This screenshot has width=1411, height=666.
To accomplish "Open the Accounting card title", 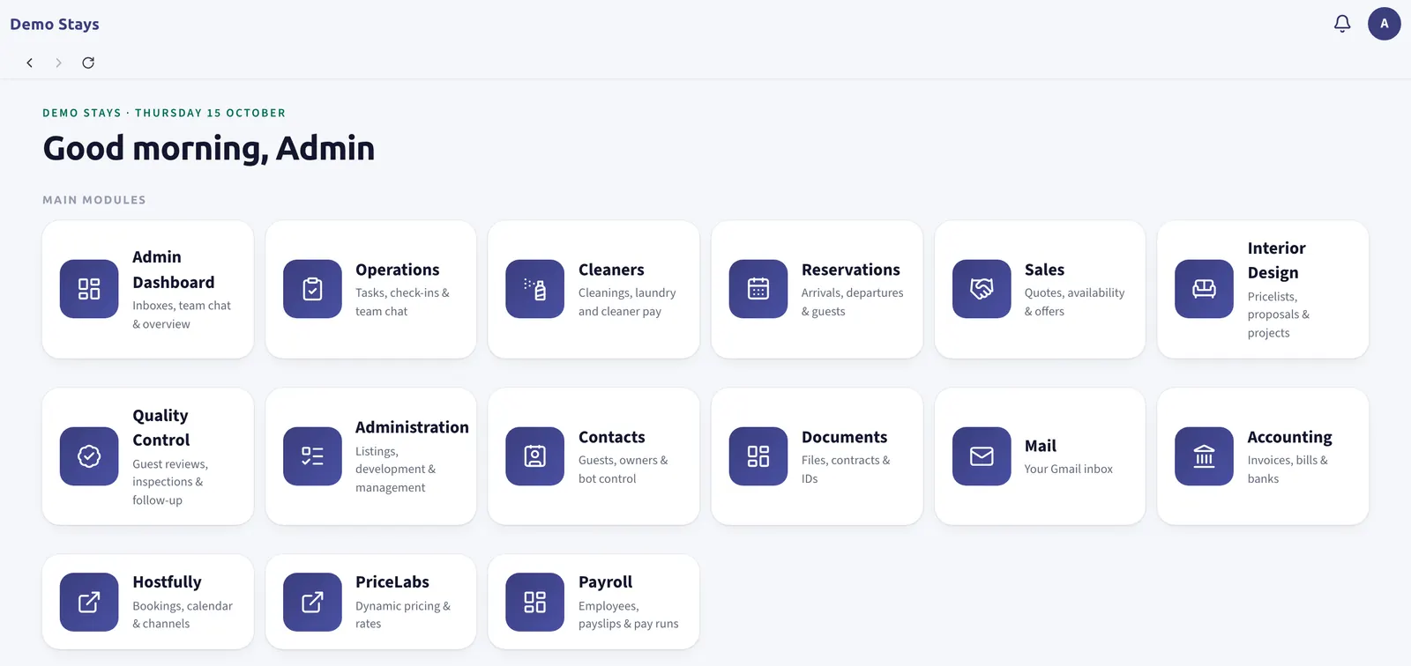I will tap(1289, 437).
